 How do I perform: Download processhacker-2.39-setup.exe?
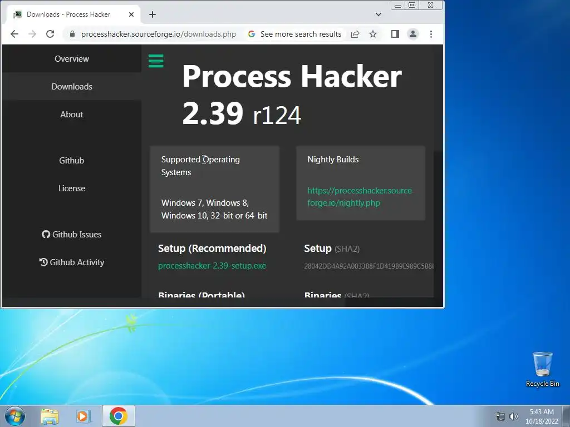[212, 266]
